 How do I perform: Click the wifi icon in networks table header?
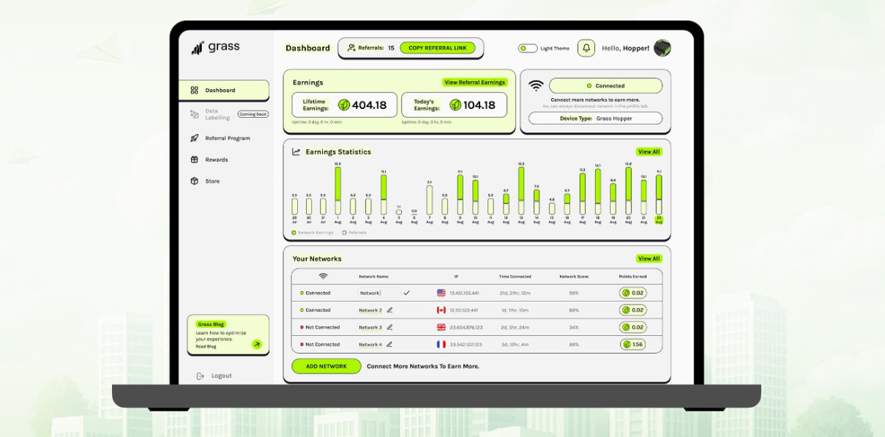323,276
